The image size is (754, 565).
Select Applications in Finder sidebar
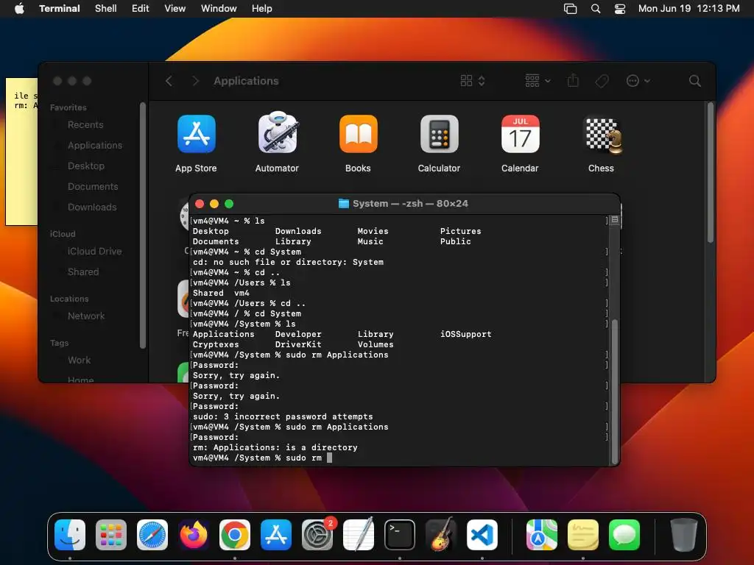(x=95, y=146)
